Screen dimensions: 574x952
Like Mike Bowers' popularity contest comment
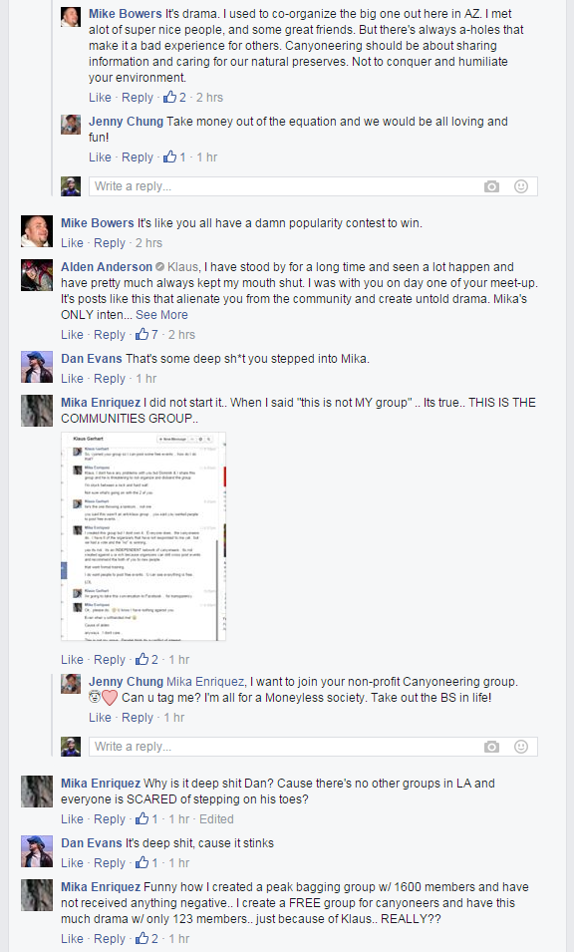[72, 243]
